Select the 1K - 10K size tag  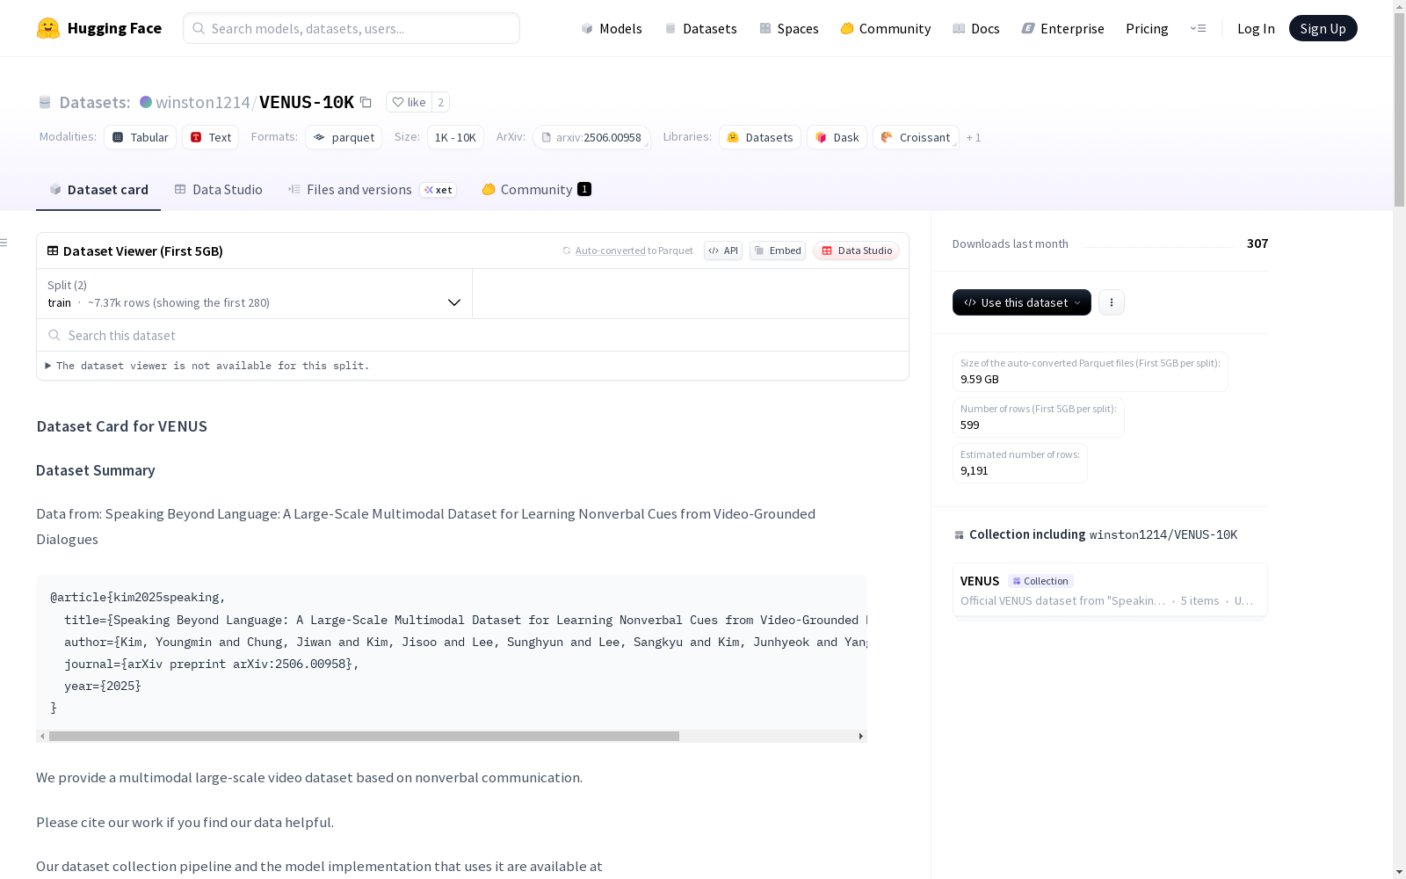(x=455, y=137)
